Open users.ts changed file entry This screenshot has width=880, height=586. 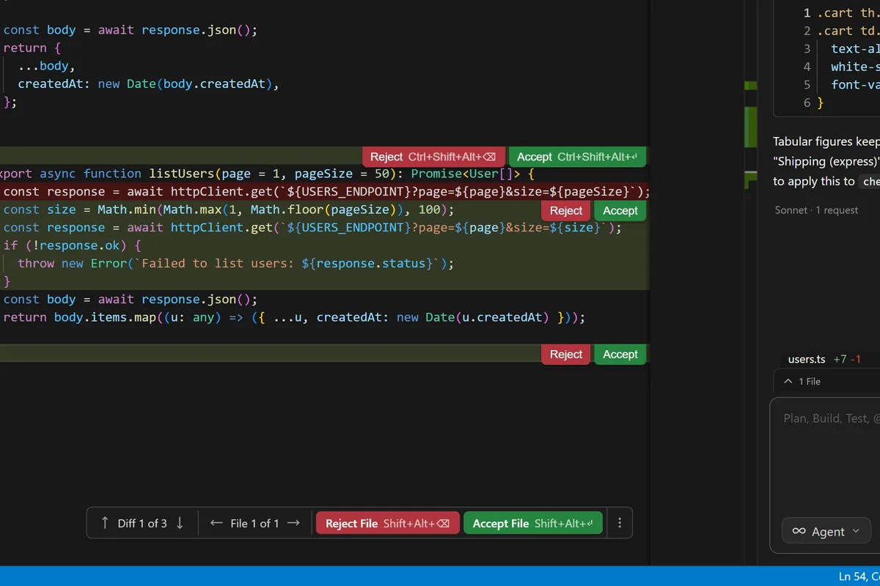point(807,359)
